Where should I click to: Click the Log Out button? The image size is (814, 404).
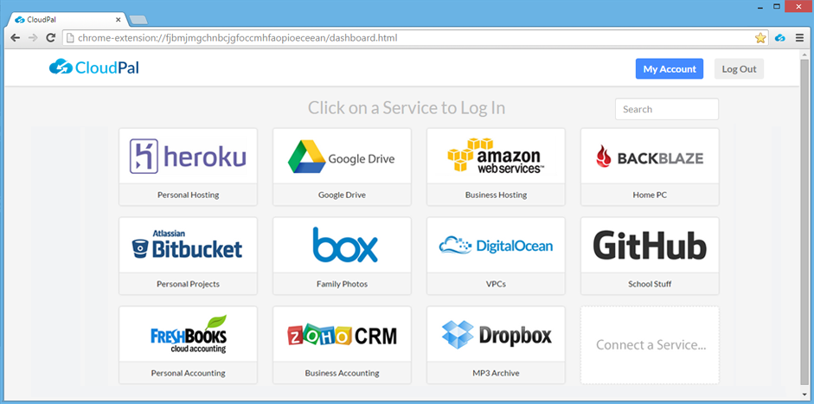(739, 68)
